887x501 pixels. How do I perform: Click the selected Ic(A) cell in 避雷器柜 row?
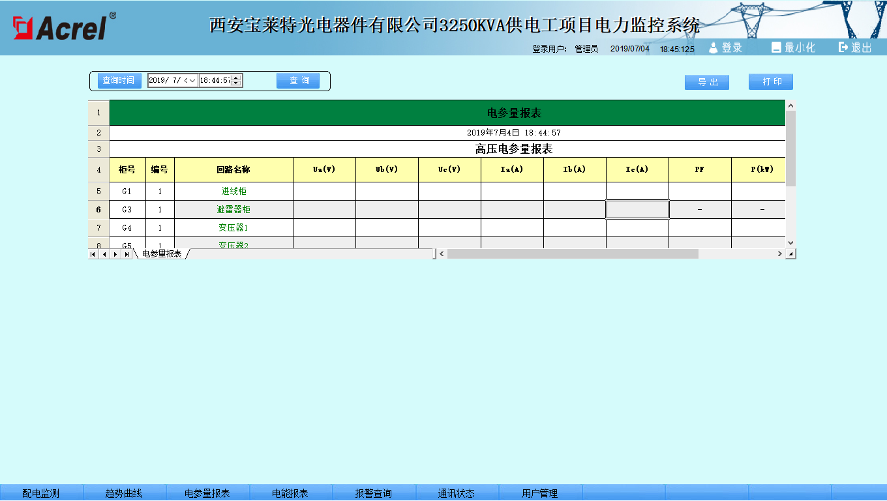coord(637,210)
